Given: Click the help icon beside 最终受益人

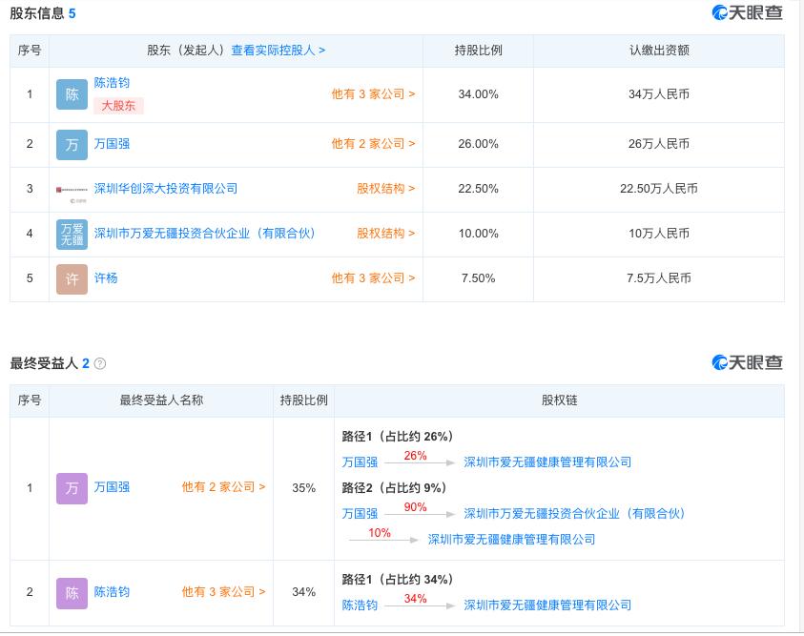Looking at the screenshot, I should (100, 363).
